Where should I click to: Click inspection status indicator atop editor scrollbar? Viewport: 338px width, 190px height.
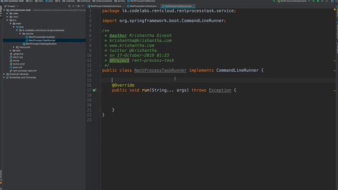335,9
